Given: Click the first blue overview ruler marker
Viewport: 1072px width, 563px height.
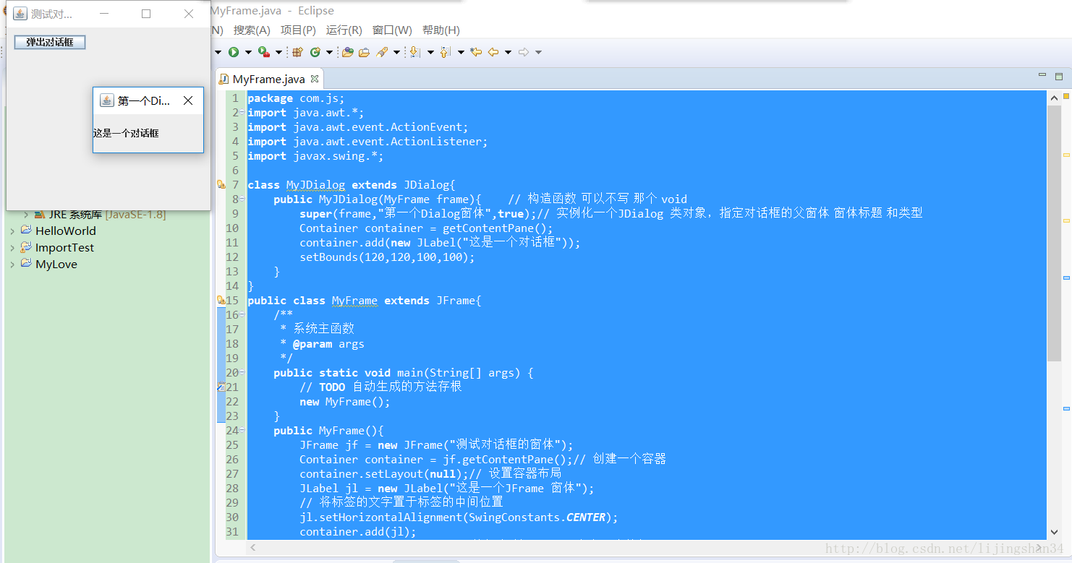Looking at the screenshot, I should point(1066,278).
